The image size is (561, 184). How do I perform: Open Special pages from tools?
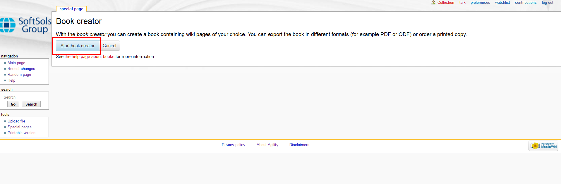pyautogui.click(x=19, y=127)
